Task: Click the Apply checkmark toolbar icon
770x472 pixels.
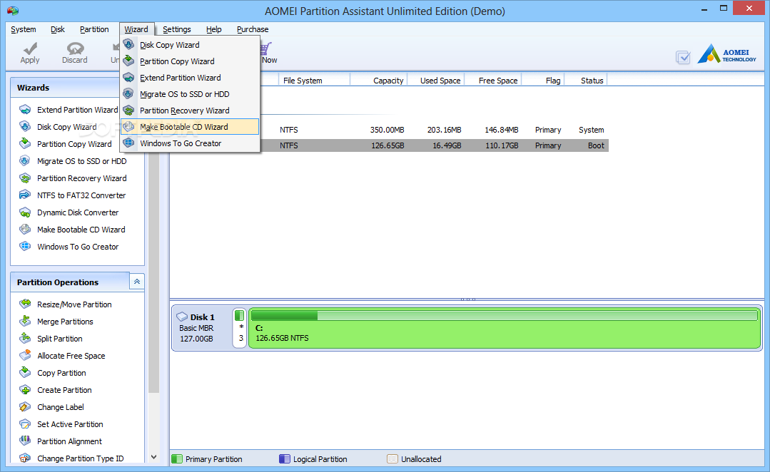Action: 30,48
